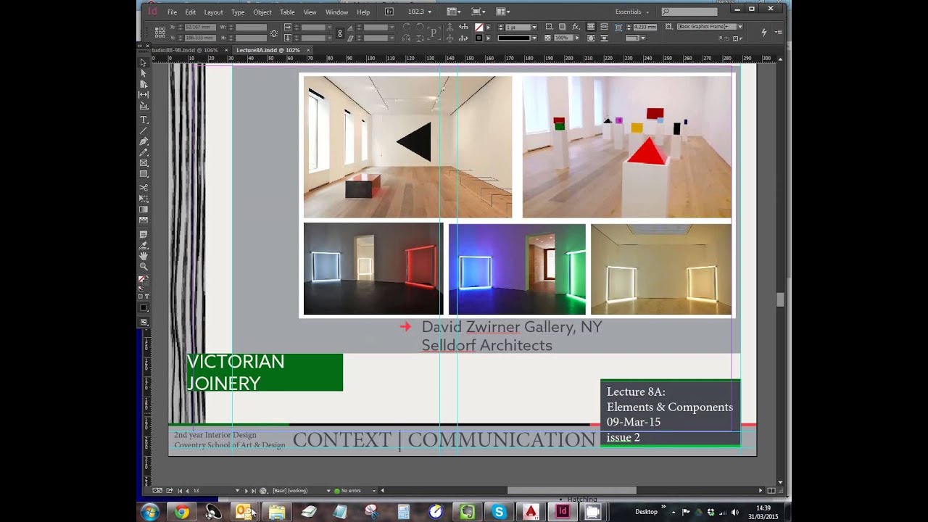928x522 pixels.
Task: Click the Quick Apply lightning icon
Action: (x=763, y=33)
